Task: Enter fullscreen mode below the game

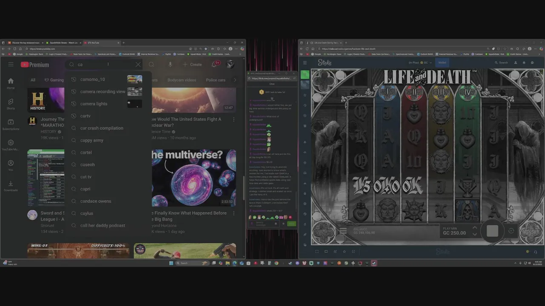Action: (317, 252)
